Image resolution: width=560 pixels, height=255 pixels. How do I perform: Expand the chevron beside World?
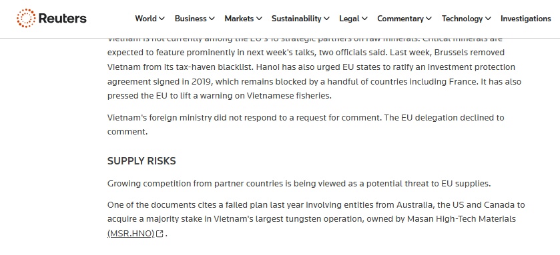pyautogui.click(x=162, y=19)
